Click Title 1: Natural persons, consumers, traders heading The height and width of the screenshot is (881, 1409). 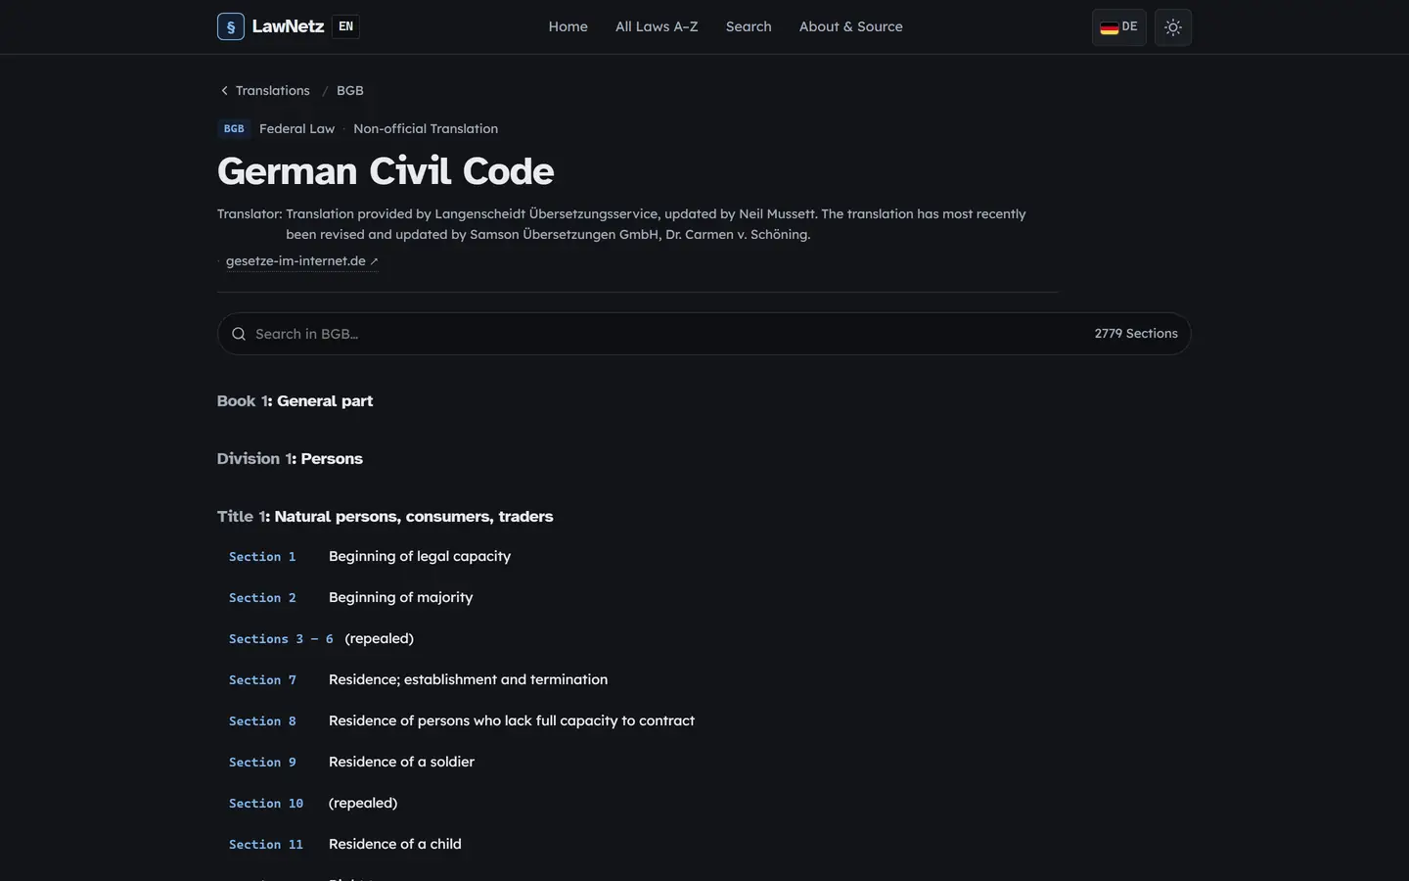[x=385, y=517]
